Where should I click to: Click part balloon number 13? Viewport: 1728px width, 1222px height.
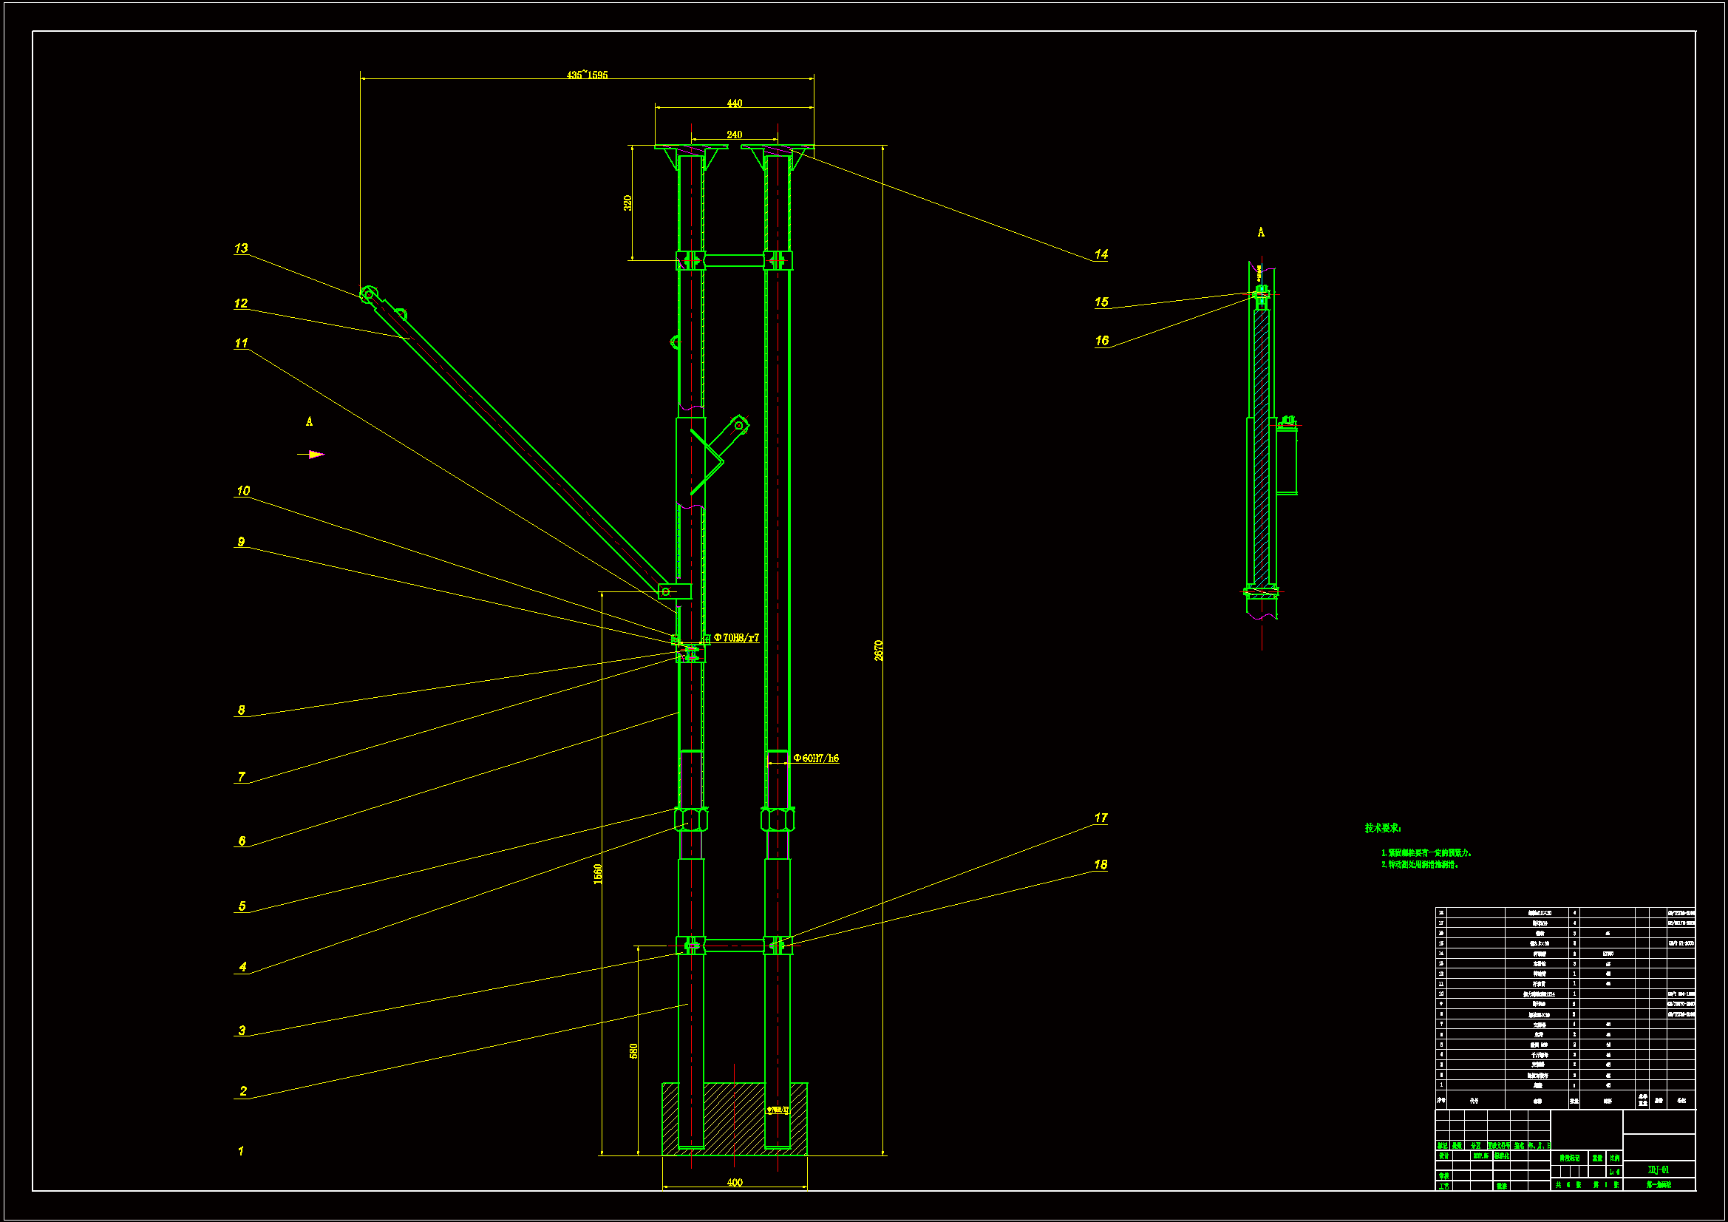pyautogui.click(x=241, y=248)
